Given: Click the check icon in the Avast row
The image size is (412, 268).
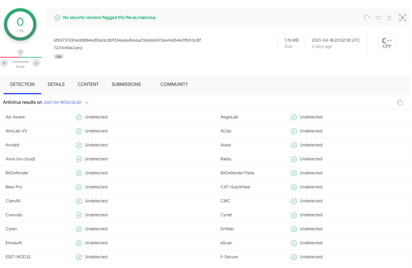Looking at the screenshot, I should click(x=294, y=145).
